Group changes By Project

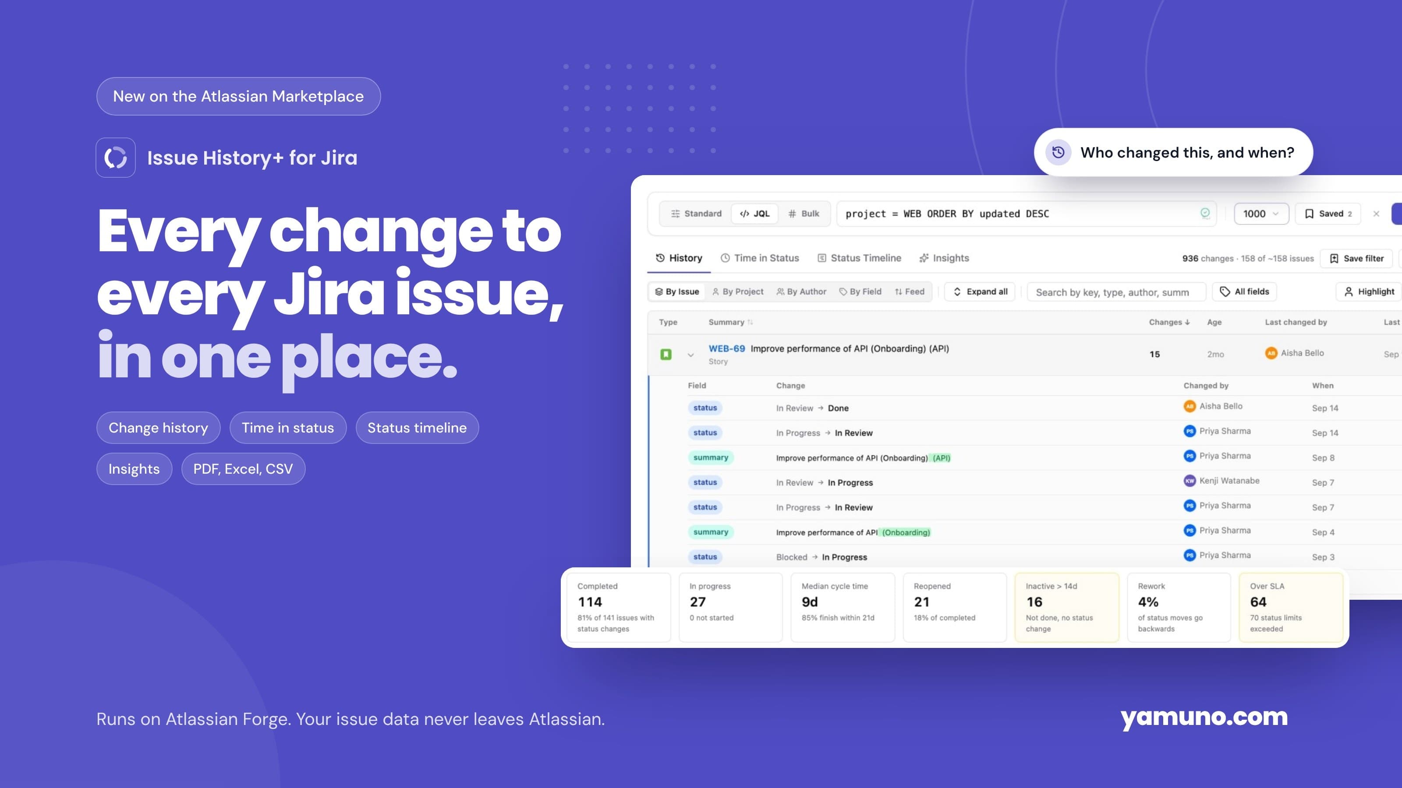pos(737,292)
